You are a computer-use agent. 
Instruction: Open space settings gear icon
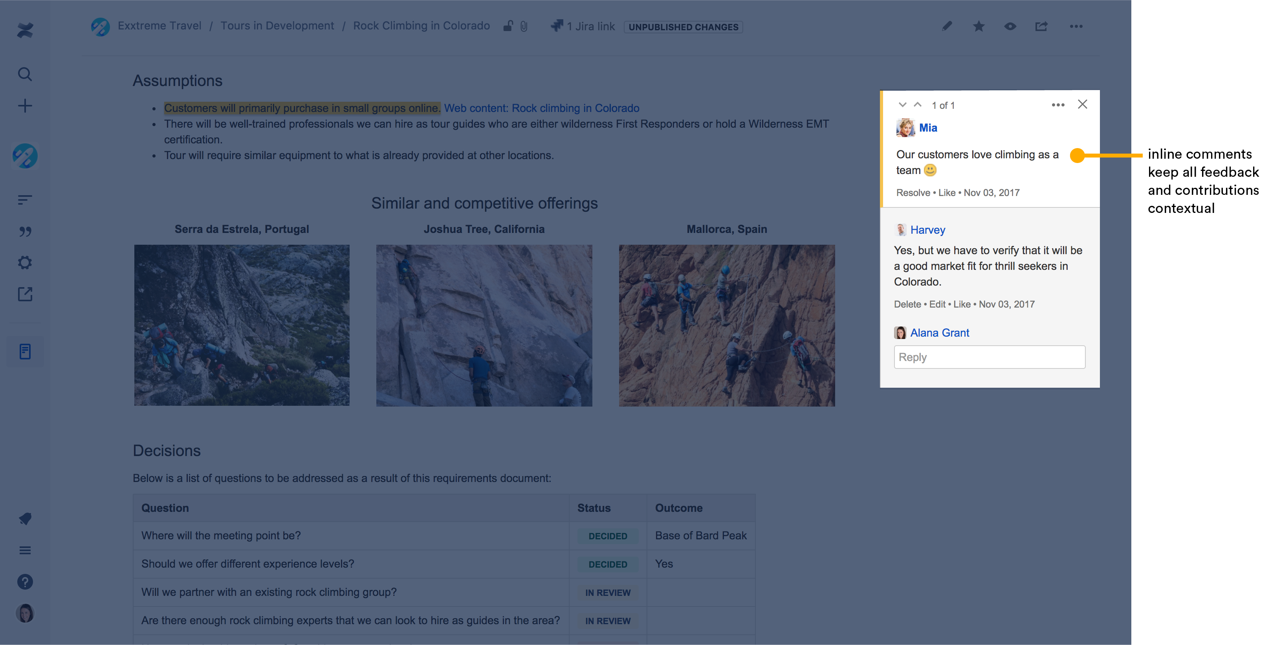25,262
